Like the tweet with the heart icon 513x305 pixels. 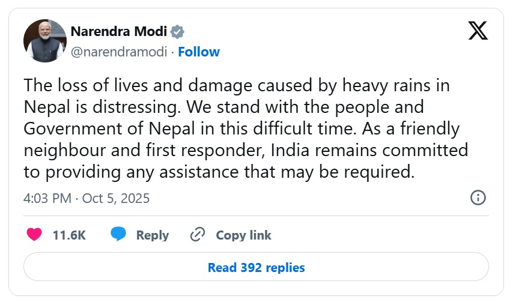(x=34, y=235)
